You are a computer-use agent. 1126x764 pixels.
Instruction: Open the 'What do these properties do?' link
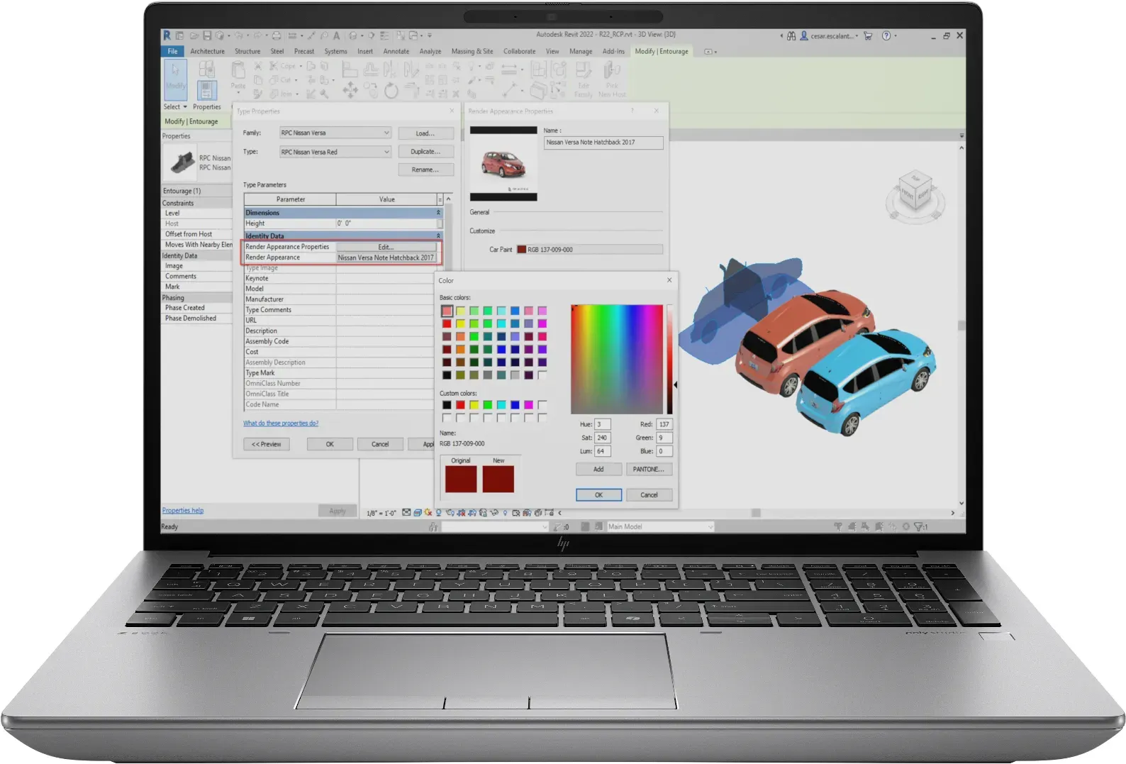tap(281, 423)
